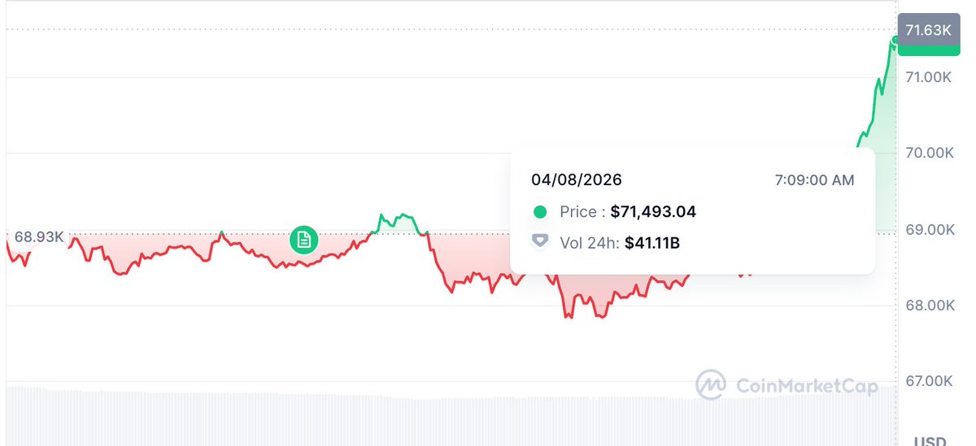
Task: Click the 69.00K y-axis label
Action: (928, 230)
